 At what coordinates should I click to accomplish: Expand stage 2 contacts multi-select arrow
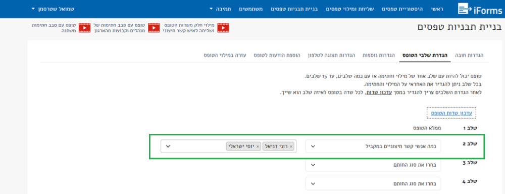click(168, 147)
